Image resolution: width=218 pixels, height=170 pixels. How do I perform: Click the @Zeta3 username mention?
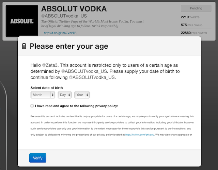pos(51,65)
